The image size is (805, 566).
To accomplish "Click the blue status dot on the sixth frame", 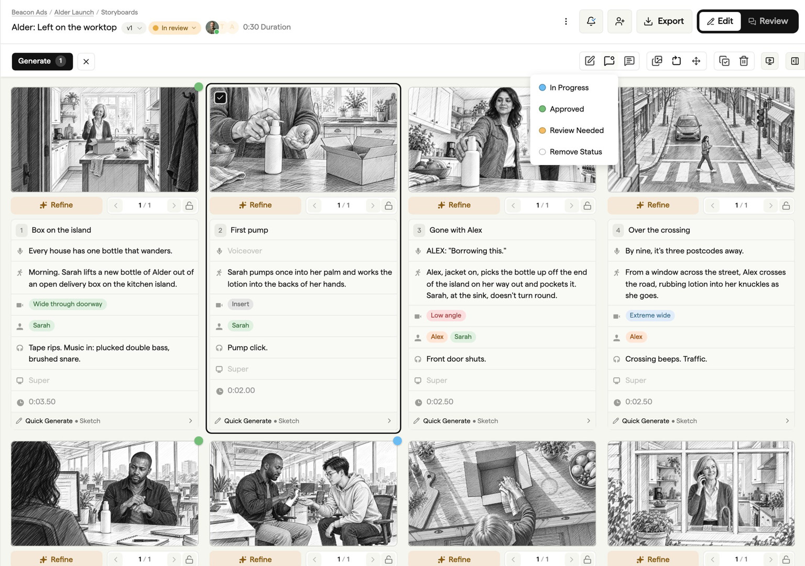I will 397,441.
